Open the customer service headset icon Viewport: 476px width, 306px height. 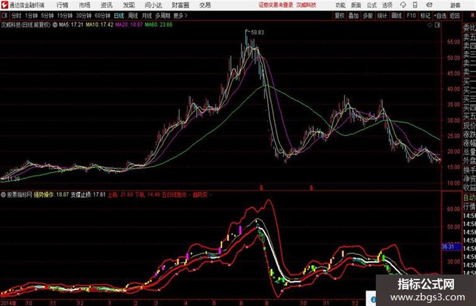(403, 5)
